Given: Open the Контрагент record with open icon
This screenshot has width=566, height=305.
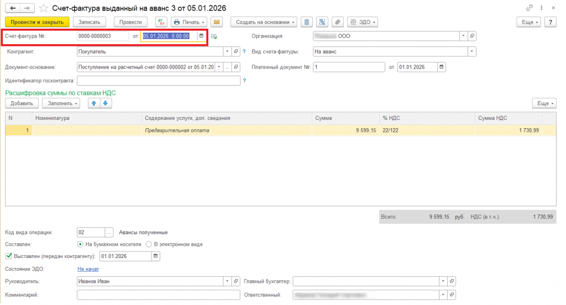Looking at the screenshot, I should (x=236, y=51).
